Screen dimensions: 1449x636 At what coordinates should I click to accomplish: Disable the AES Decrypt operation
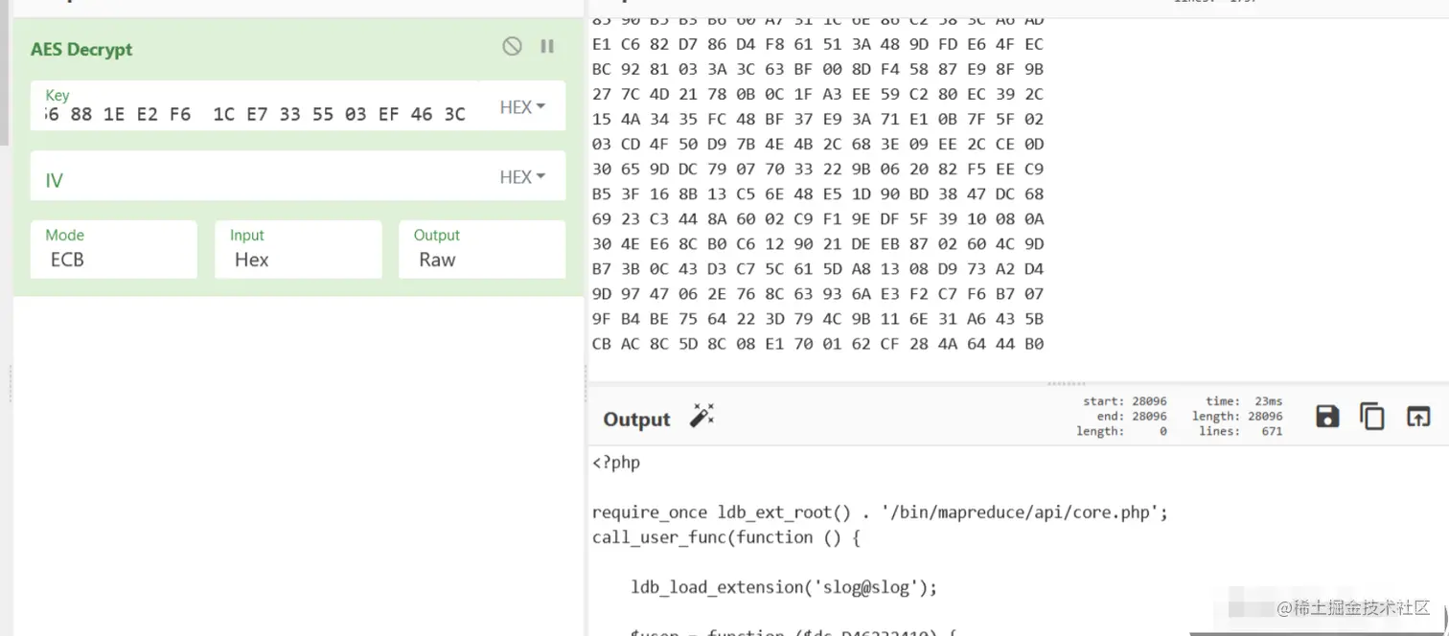(x=513, y=46)
